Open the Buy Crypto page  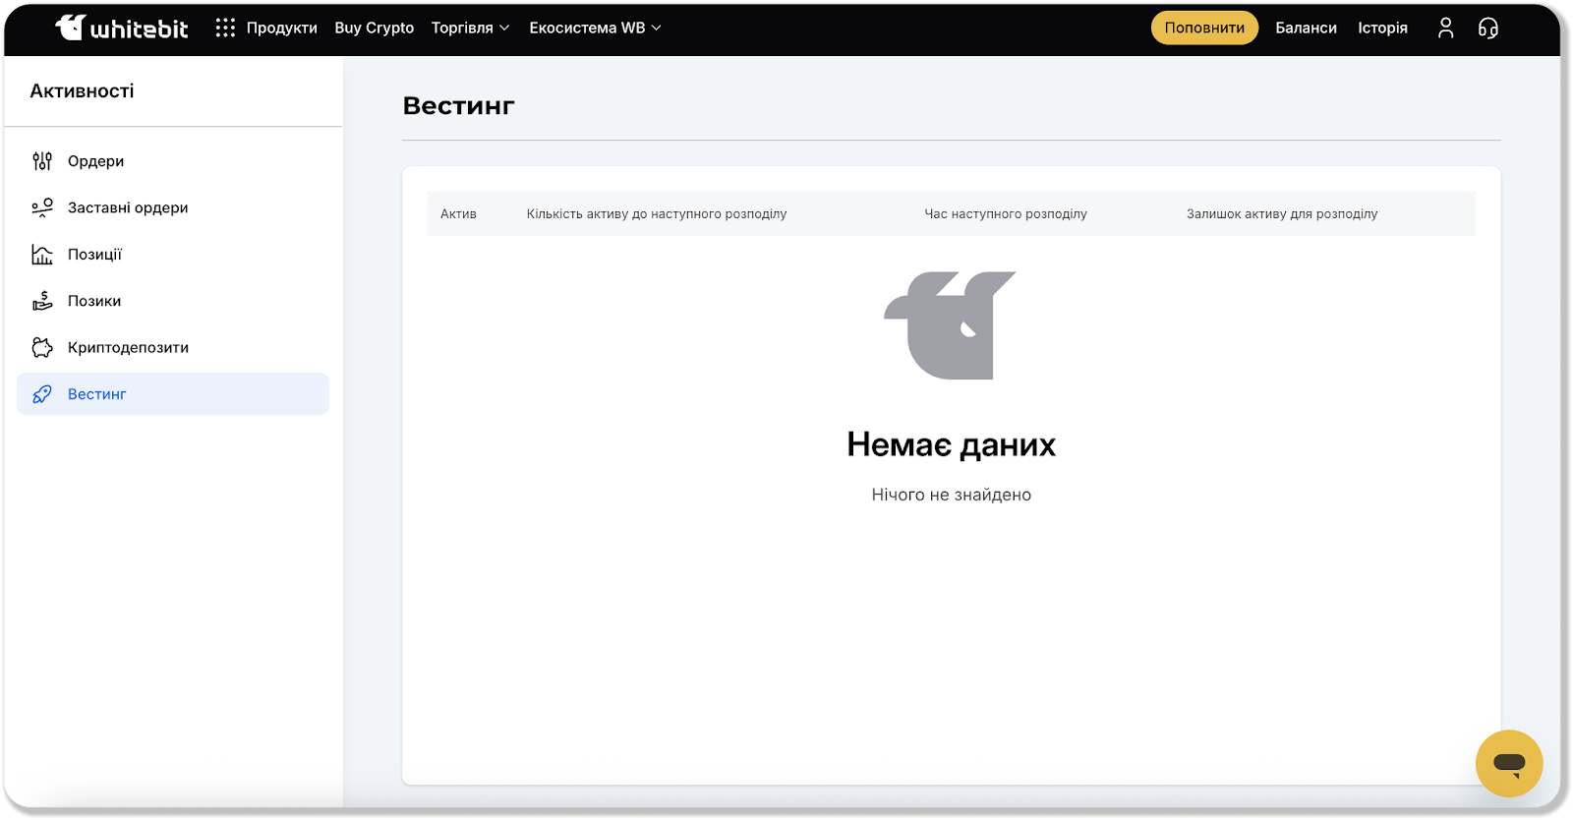[x=374, y=28]
